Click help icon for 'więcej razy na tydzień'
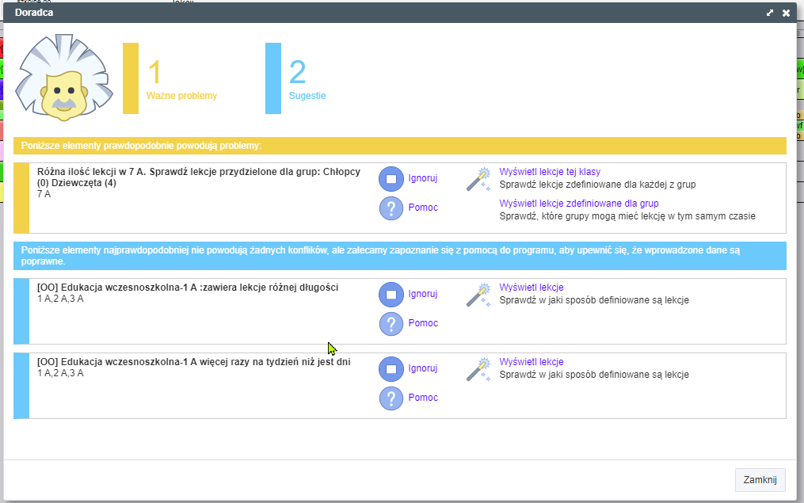The height and width of the screenshot is (503, 804). [x=391, y=398]
